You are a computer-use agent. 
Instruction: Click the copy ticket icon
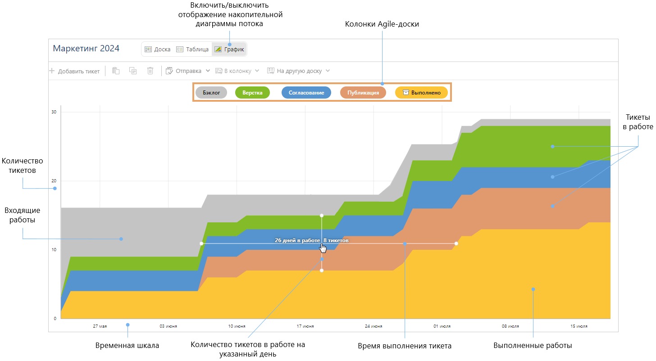(x=133, y=71)
